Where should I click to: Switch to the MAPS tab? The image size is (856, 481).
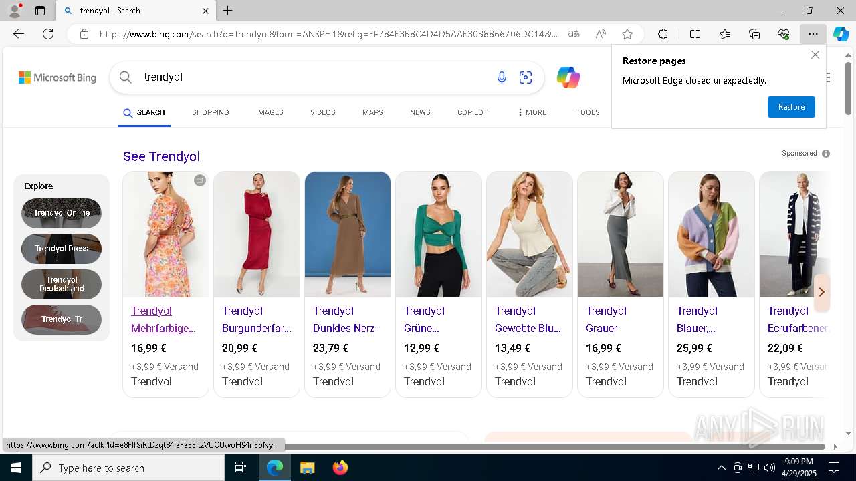[x=372, y=112]
